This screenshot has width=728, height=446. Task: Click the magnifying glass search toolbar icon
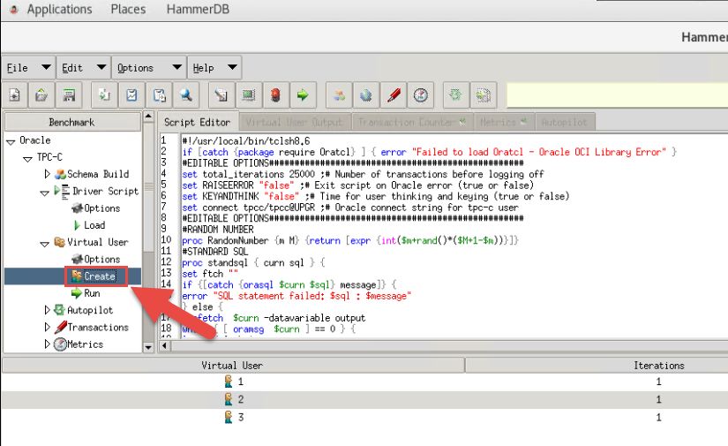[186, 95]
